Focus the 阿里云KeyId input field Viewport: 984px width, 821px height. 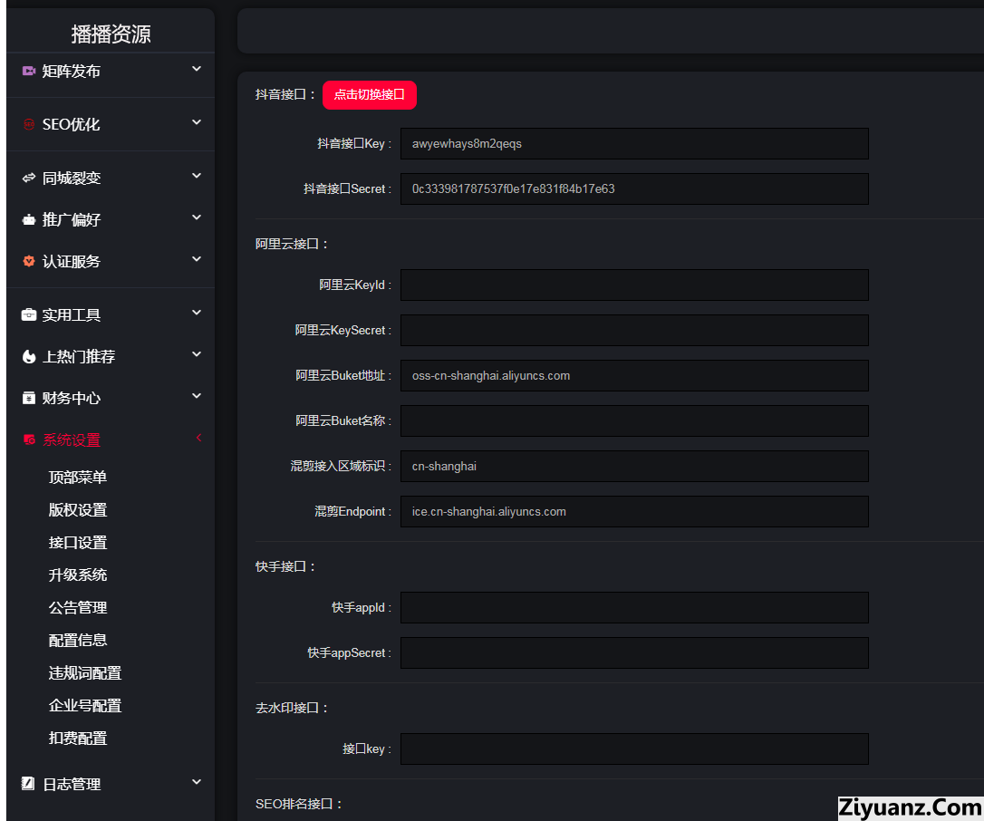coord(634,285)
